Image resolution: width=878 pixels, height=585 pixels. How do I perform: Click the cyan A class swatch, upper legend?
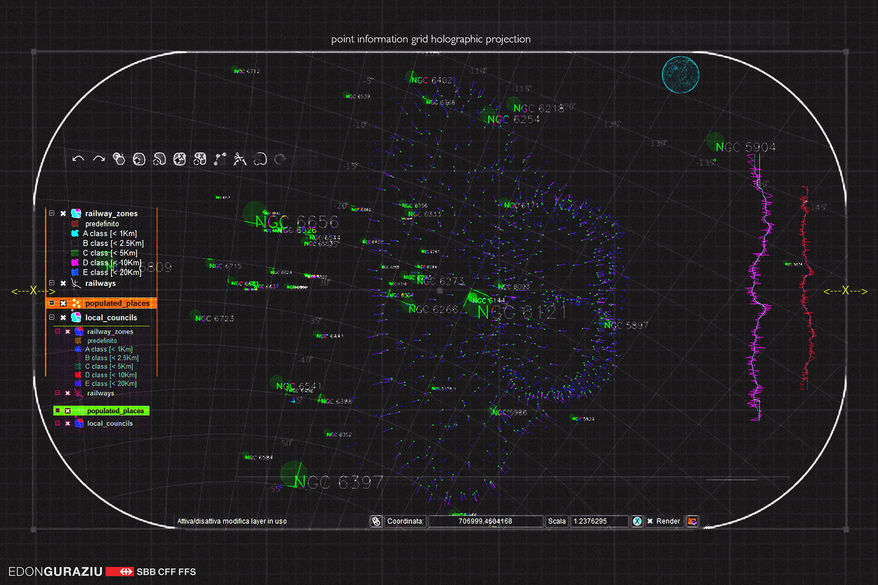[x=75, y=234]
